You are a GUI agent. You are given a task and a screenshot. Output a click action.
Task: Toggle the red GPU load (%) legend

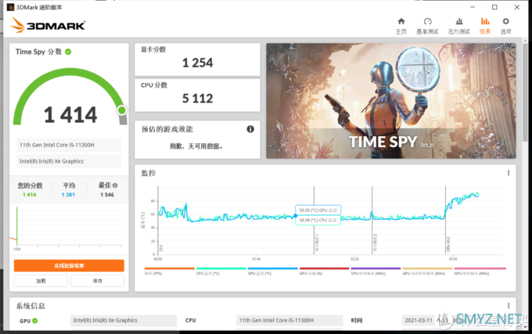tap(324, 271)
